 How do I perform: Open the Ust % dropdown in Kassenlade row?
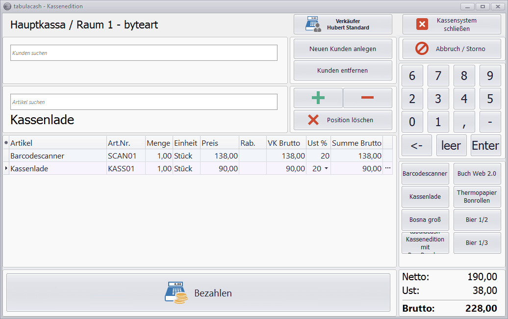pos(326,169)
